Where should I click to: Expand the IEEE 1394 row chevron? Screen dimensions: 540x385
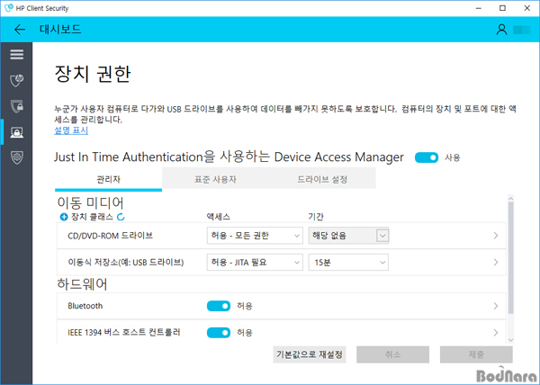[496, 333]
